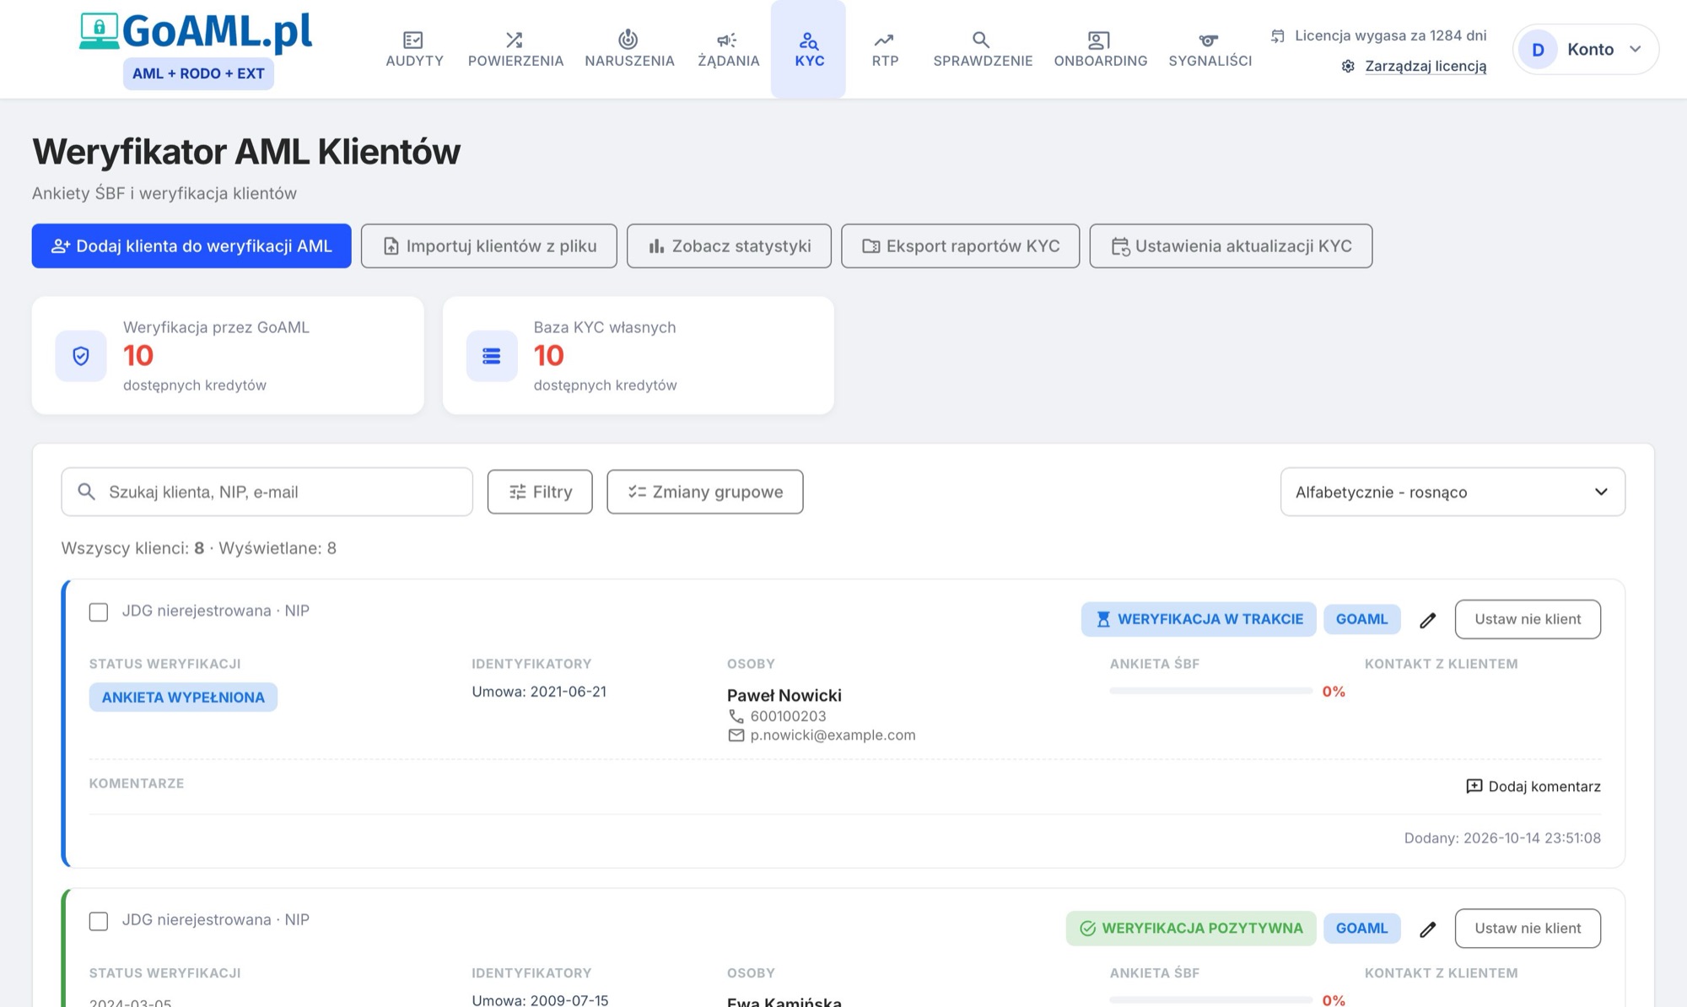Click Ustaw nie klient for Paweł Nowicki

[1528, 619]
